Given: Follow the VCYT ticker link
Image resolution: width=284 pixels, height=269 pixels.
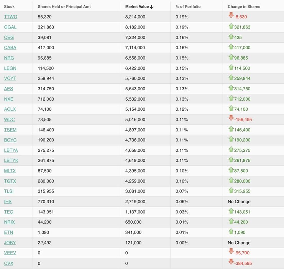Looking at the screenshot, I should click(x=10, y=78).
